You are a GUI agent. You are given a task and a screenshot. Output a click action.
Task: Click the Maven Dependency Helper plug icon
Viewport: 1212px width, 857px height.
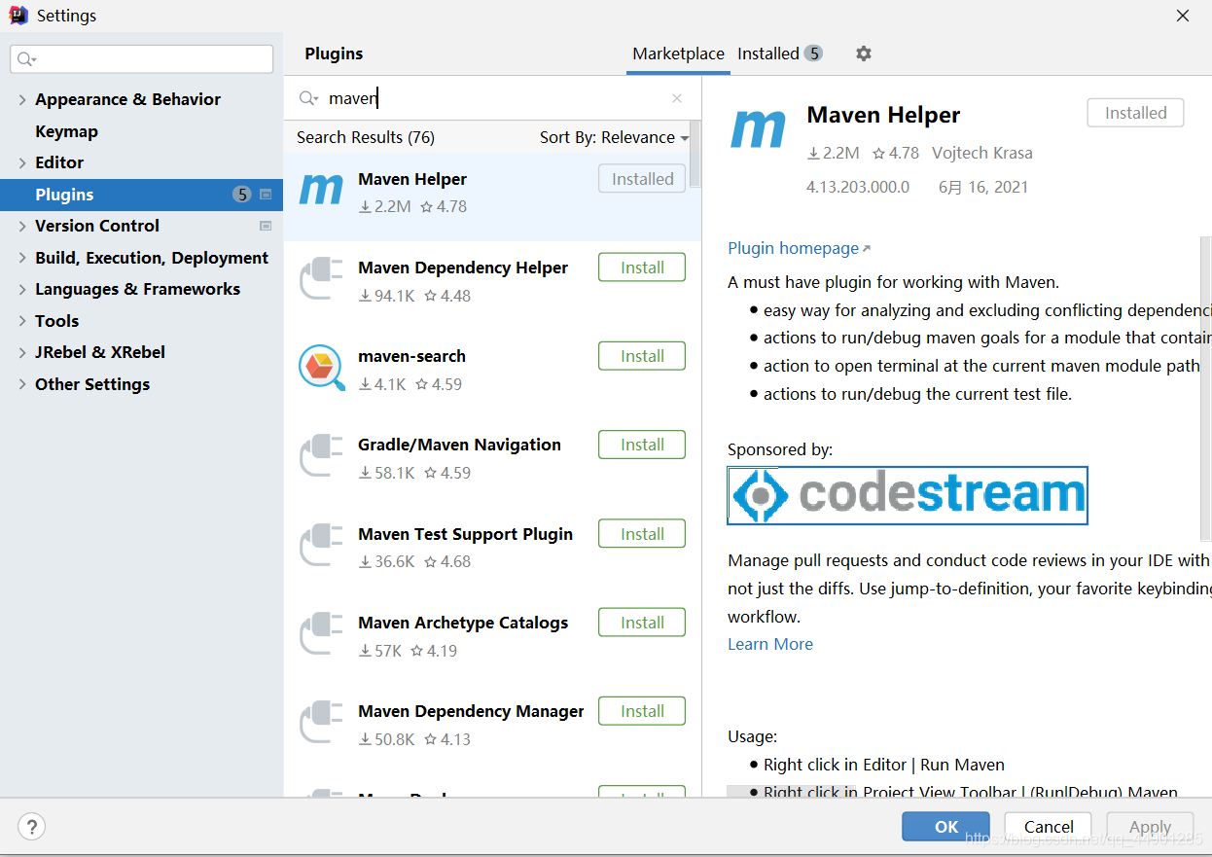click(x=321, y=277)
